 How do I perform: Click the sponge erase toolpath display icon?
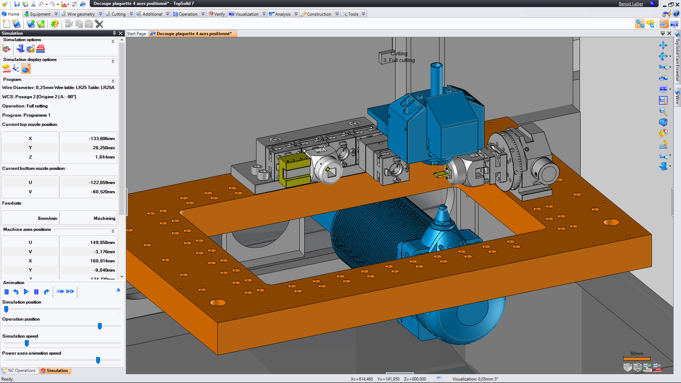[6, 69]
